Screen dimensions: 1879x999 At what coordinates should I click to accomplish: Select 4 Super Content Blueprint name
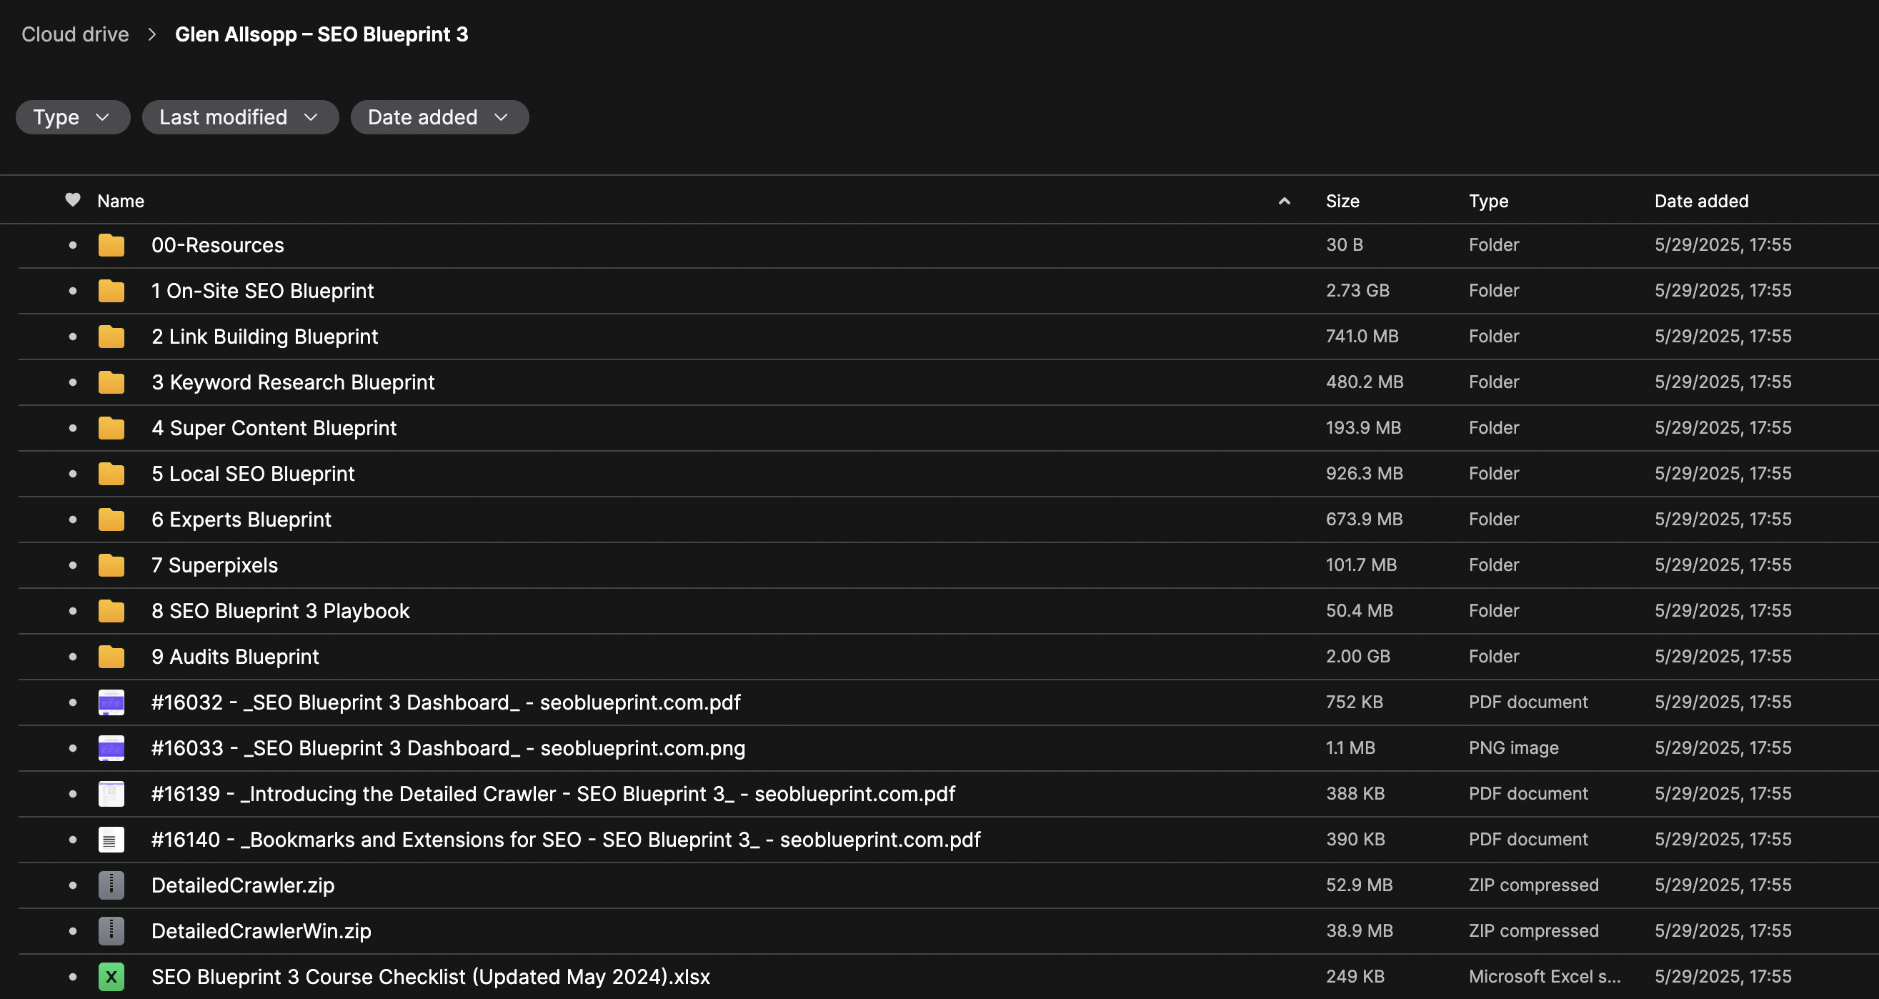click(x=274, y=427)
